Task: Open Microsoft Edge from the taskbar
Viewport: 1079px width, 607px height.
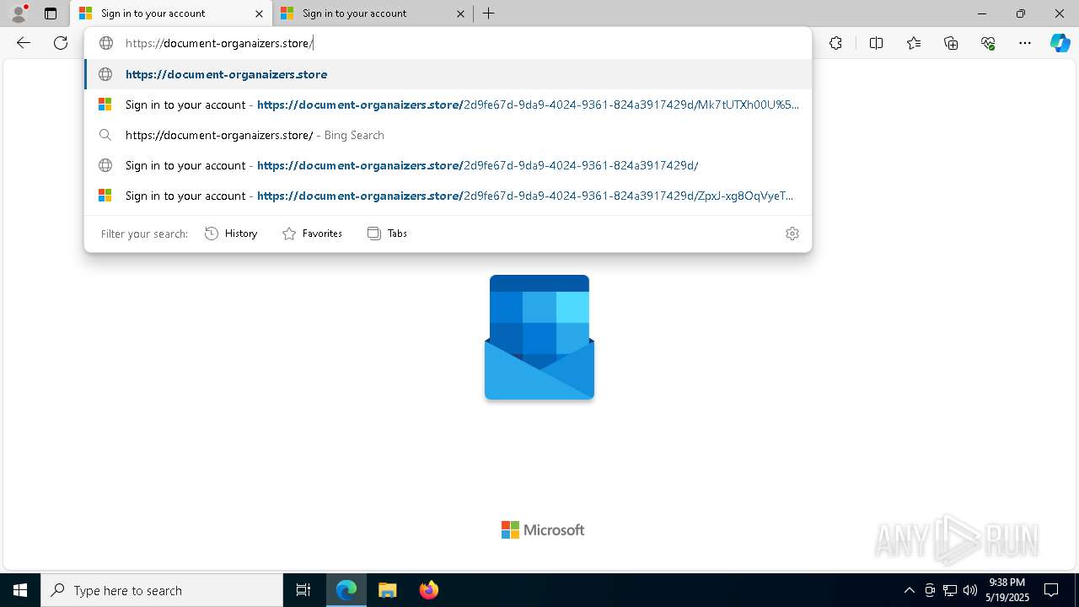Action: pos(346,590)
